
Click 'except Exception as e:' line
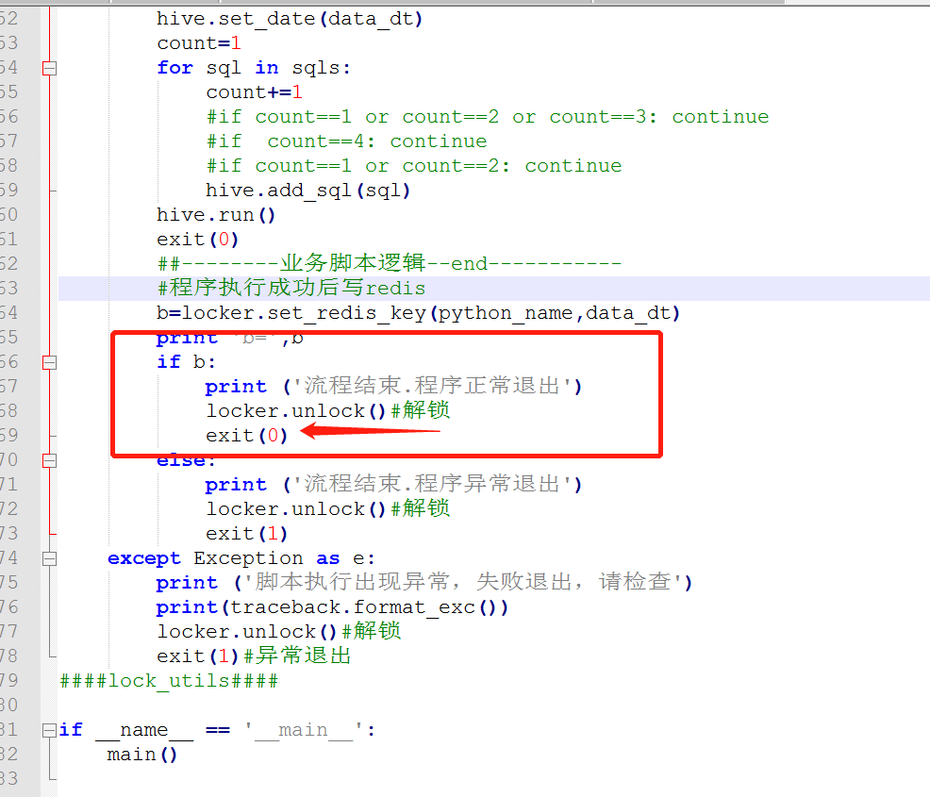coord(241,558)
